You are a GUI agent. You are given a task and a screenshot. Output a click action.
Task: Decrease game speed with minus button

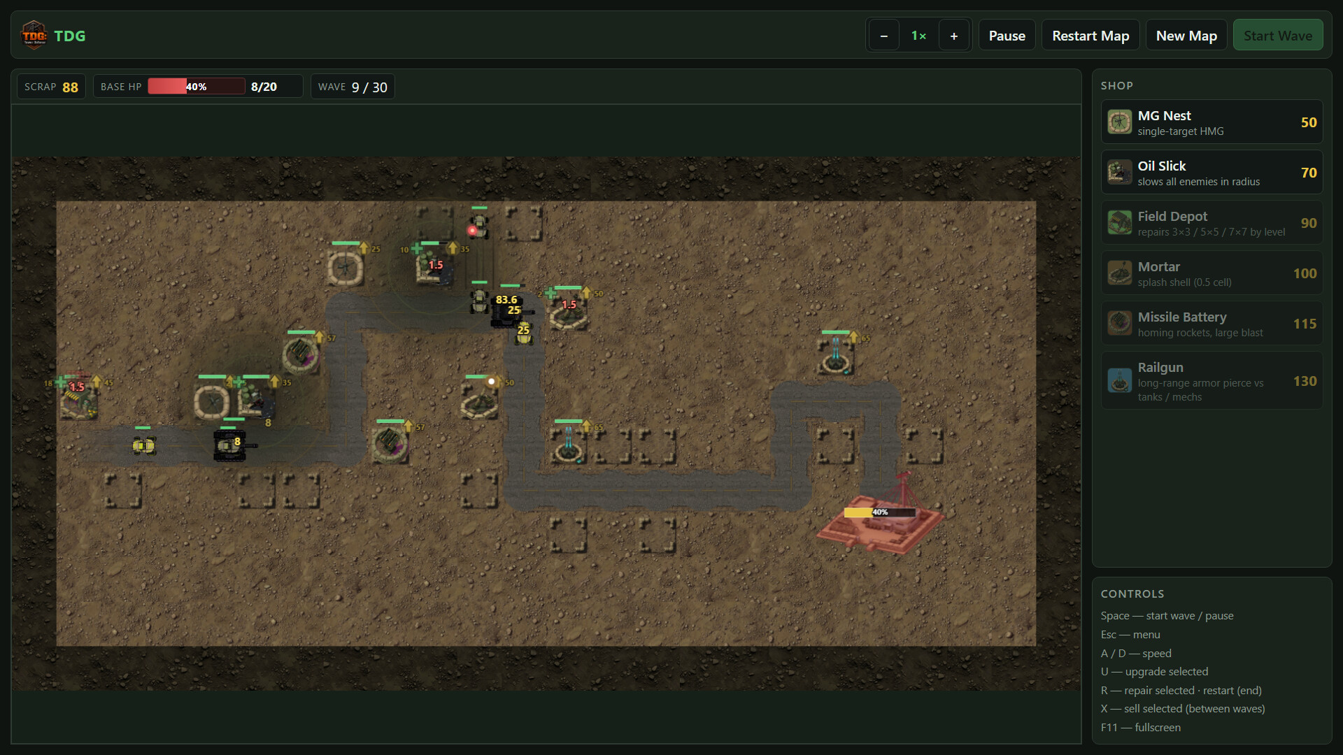[884, 36]
